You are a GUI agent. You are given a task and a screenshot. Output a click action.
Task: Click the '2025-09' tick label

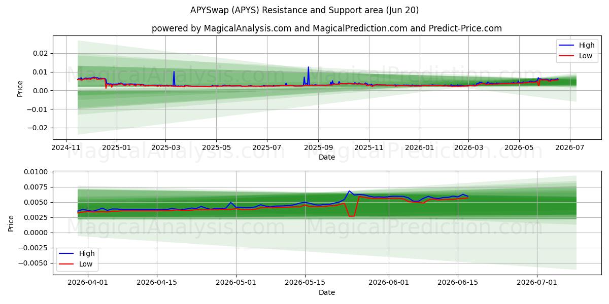click(x=318, y=147)
